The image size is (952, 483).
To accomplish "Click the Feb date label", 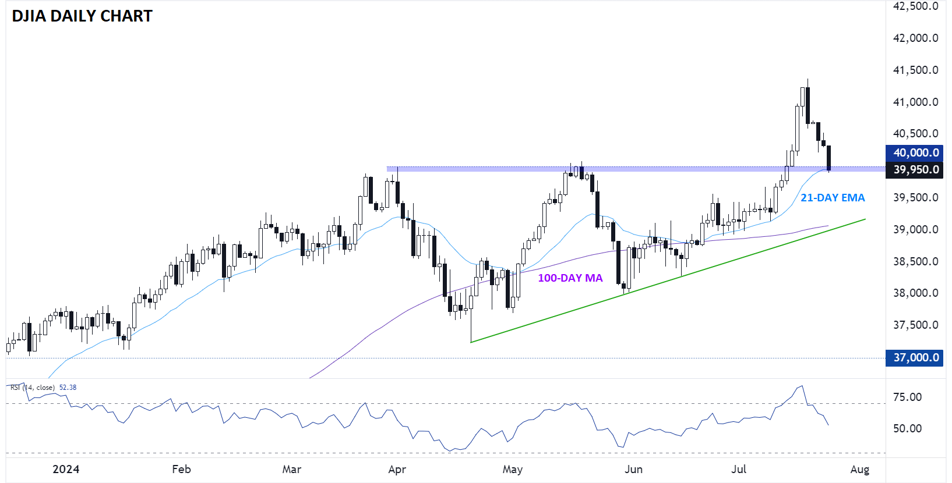I will tap(181, 469).
